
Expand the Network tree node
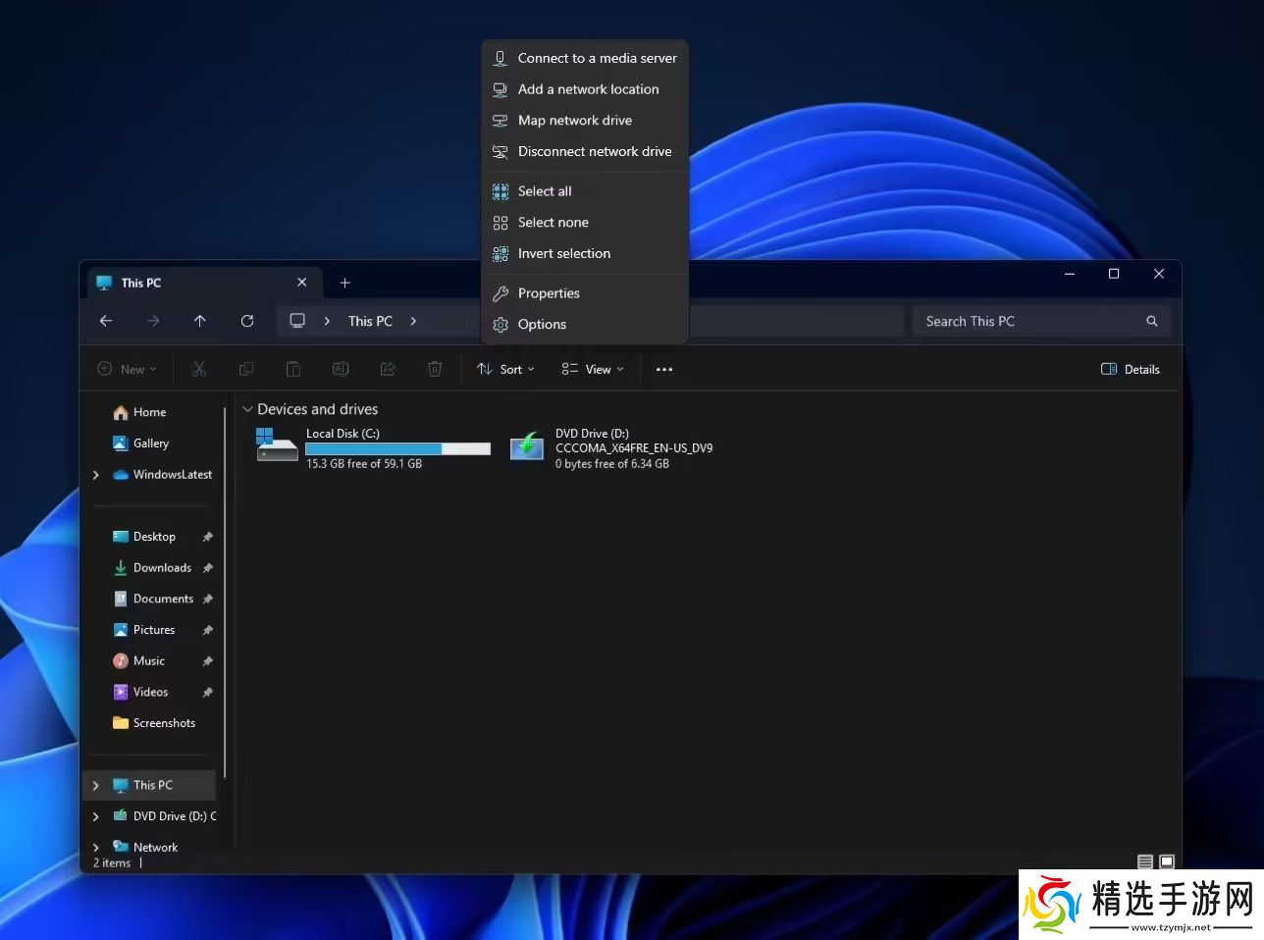coord(96,847)
